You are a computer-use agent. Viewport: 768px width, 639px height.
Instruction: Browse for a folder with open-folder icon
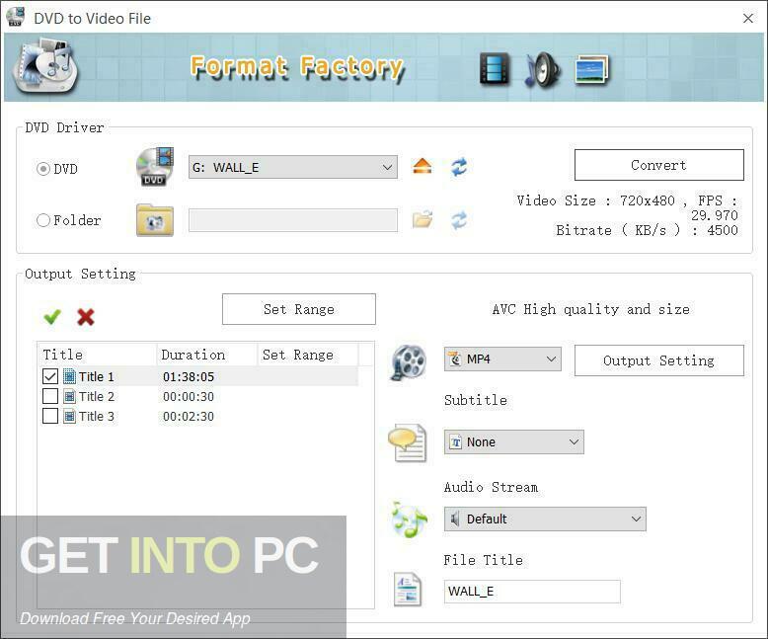click(x=422, y=219)
